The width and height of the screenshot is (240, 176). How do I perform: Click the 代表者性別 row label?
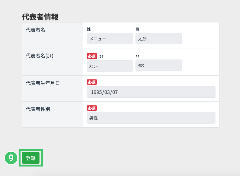point(38,109)
